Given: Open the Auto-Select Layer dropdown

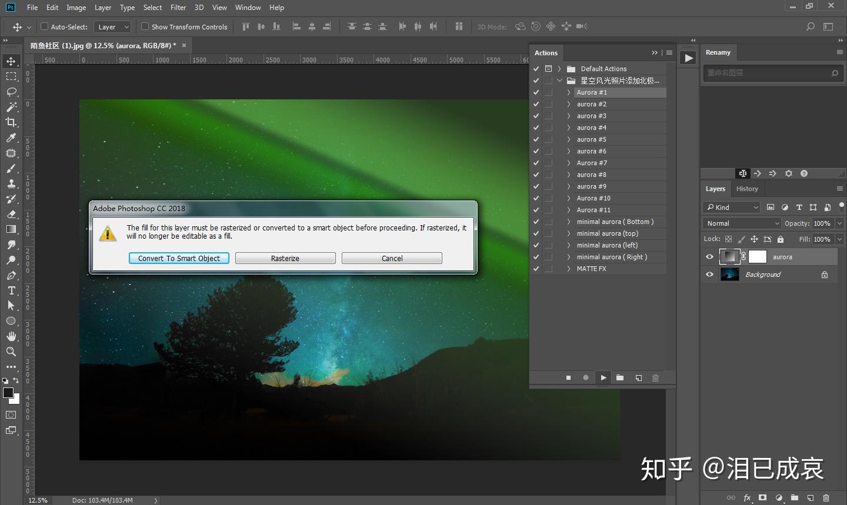Looking at the screenshot, I should coord(113,27).
